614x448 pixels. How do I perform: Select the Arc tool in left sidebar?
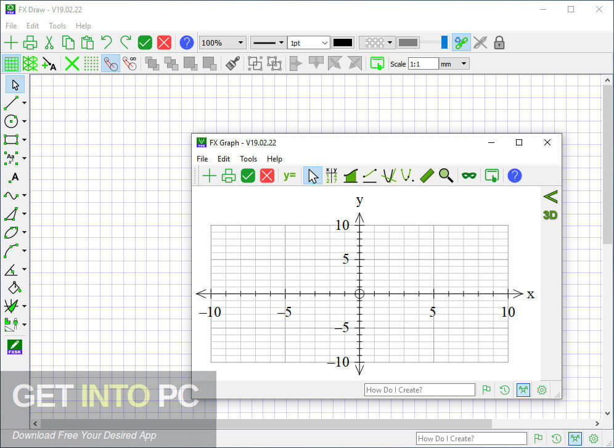tap(11, 251)
